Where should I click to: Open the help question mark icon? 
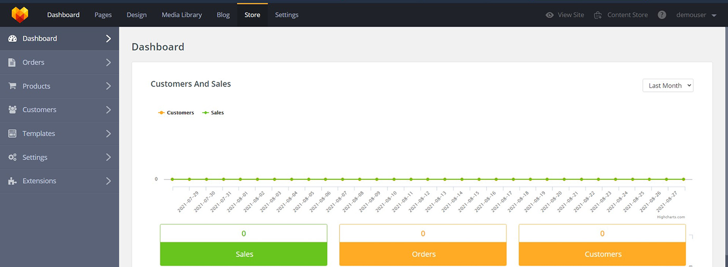tap(661, 15)
